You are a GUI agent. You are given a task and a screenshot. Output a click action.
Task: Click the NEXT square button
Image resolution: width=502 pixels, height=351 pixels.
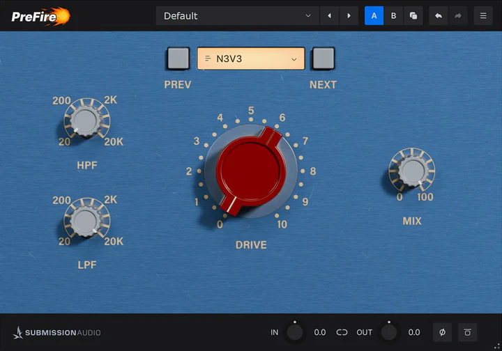(324, 58)
